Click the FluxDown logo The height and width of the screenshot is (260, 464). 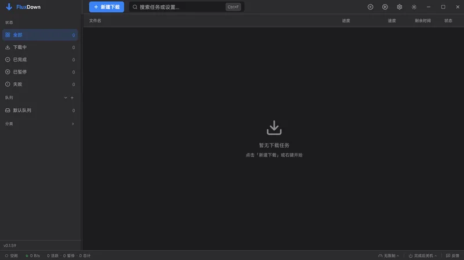[23, 7]
